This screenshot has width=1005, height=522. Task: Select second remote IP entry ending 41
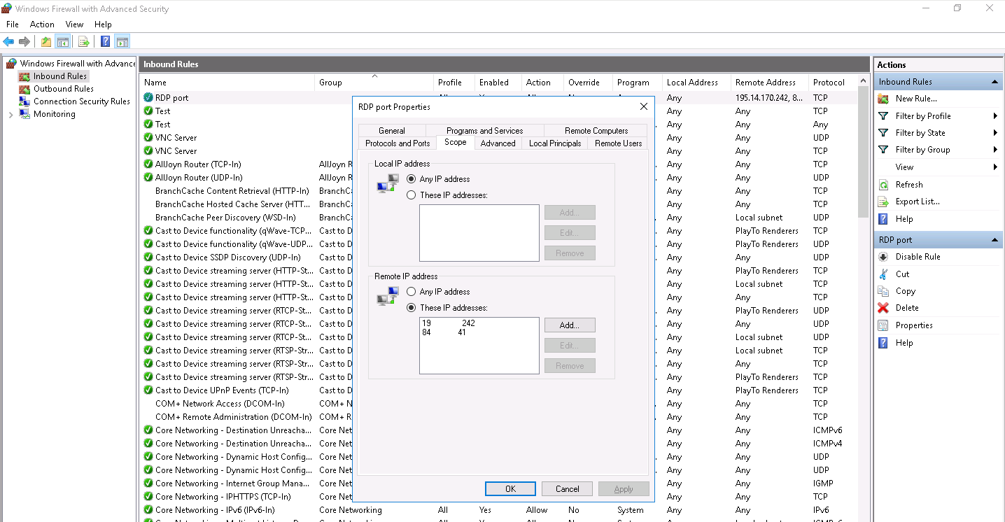(444, 332)
